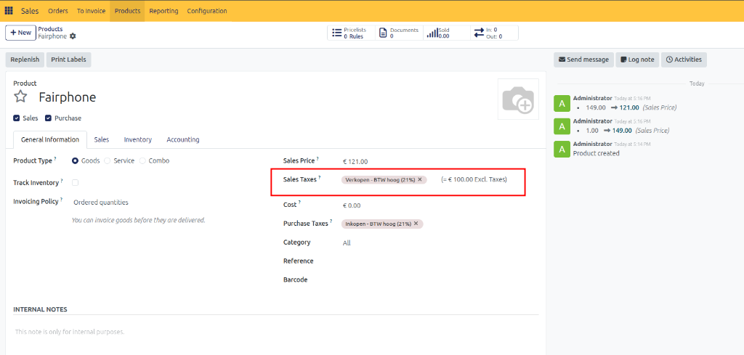Click the 'Product created' log message
Screen dimensions: 744x355
(596, 153)
